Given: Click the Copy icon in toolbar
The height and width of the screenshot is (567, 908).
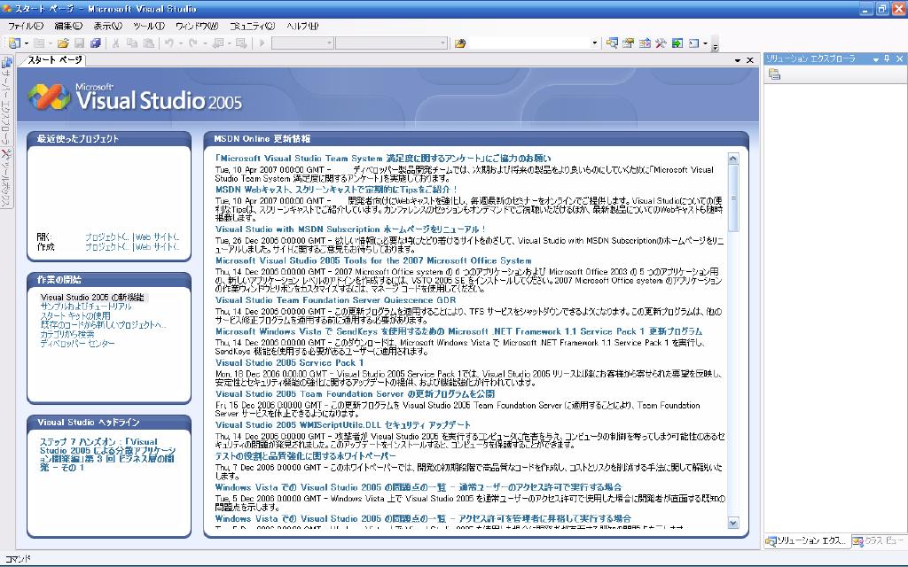Looking at the screenshot, I should click(x=132, y=43).
